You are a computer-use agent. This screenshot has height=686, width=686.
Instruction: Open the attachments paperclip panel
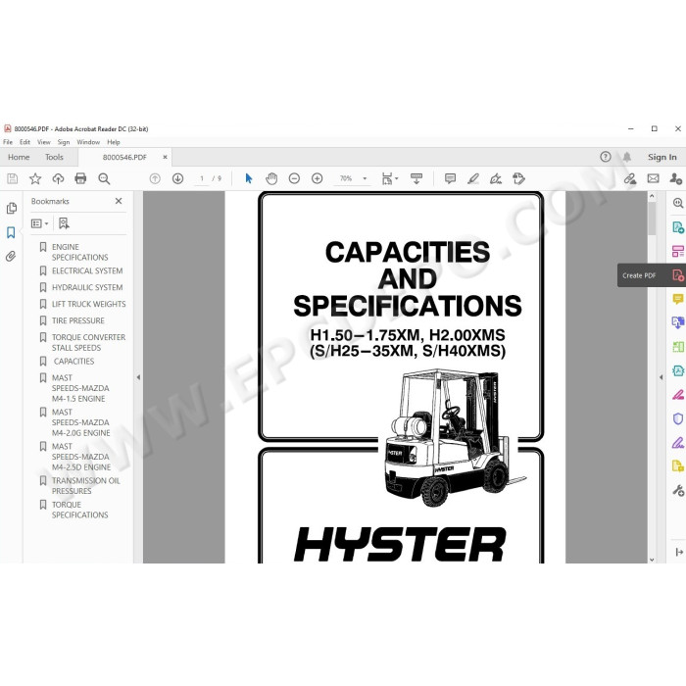coord(11,256)
